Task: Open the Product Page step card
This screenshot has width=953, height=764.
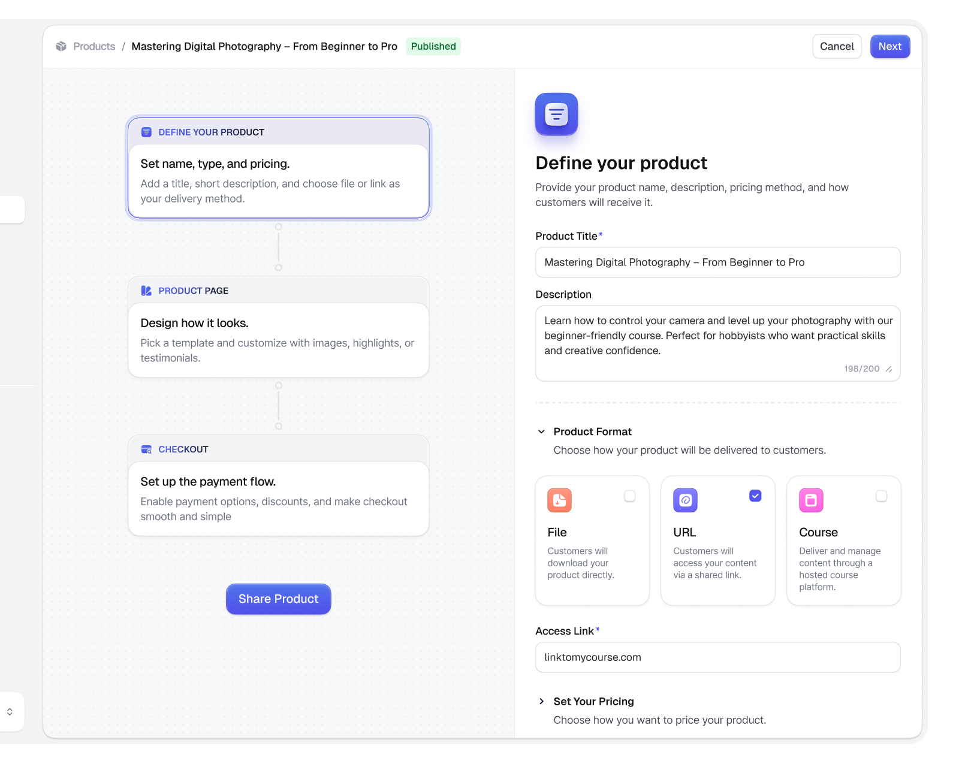Action: tap(279, 327)
